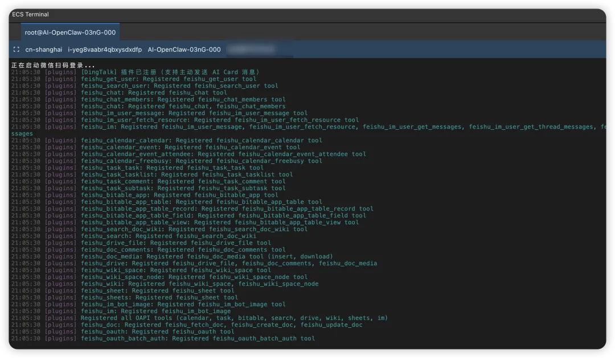Click the feishu_get_user log line

coord(134,79)
